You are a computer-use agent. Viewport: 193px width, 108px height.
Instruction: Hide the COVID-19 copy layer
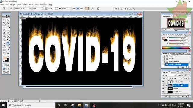pyautogui.click(x=163, y=82)
